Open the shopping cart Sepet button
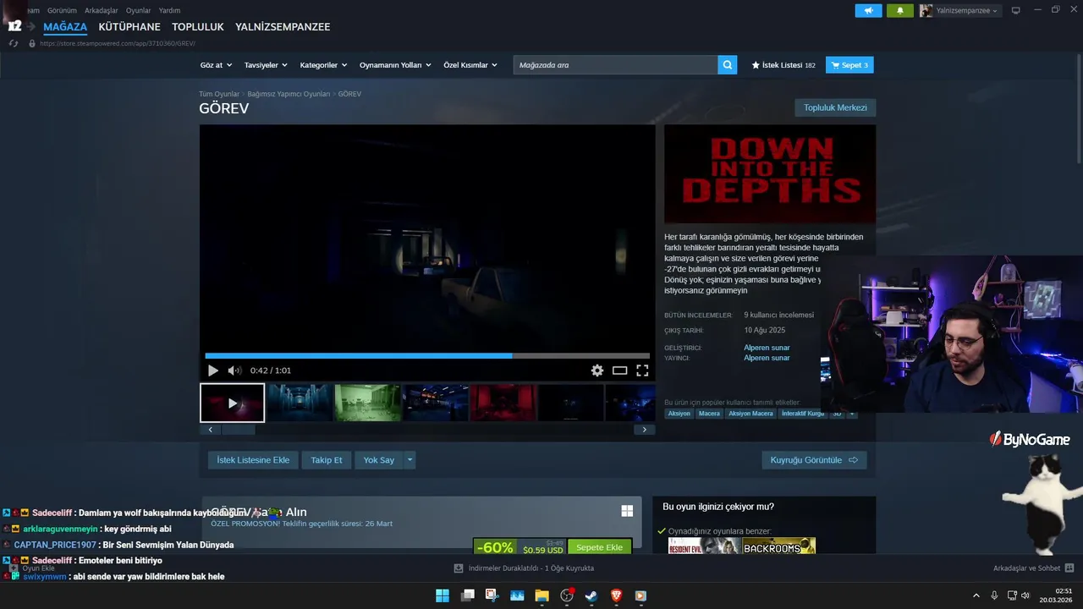This screenshot has height=609, width=1083. [849, 65]
